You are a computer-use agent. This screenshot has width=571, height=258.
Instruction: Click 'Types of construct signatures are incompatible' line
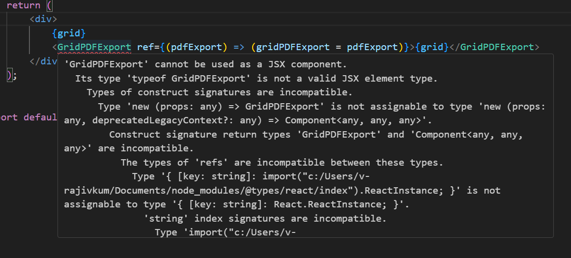[x=220, y=92]
